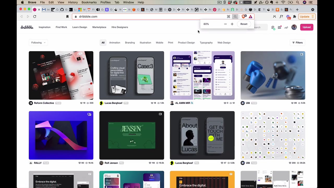Open the Bookmarks menu in menu bar
The image size is (334, 188).
pyautogui.click(x=89, y=2)
